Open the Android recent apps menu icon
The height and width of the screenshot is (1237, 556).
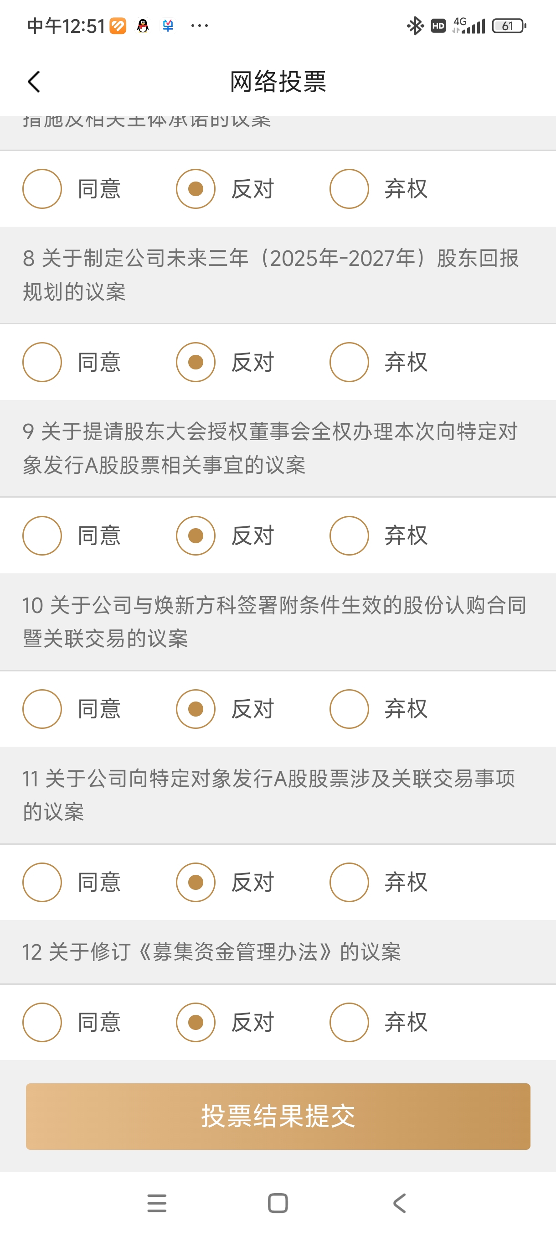[157, 1203]
